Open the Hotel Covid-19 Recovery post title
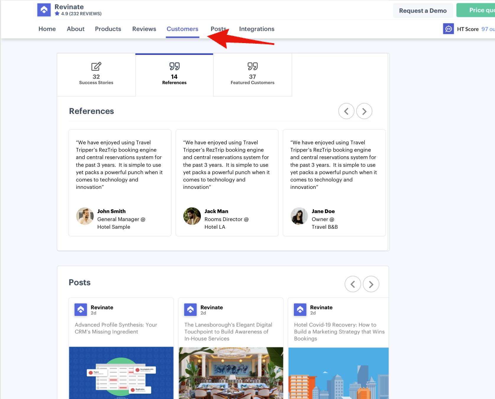This screenshot has height=399, width=495. (x=339, y=332)
